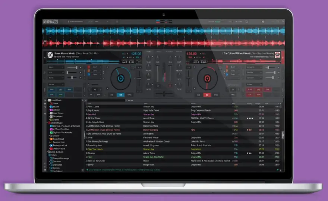328x201 pixels.
Task: Click the right deck jog wheel center
Action: [207, 79]
